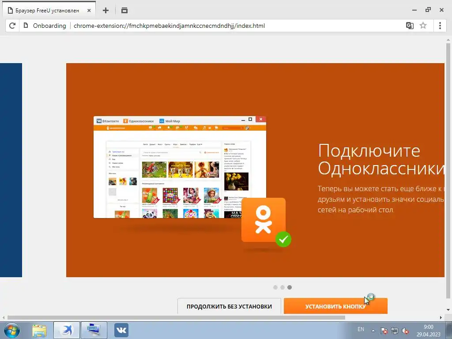
Task: Click the Action Center flag icon
Action: 384,331
